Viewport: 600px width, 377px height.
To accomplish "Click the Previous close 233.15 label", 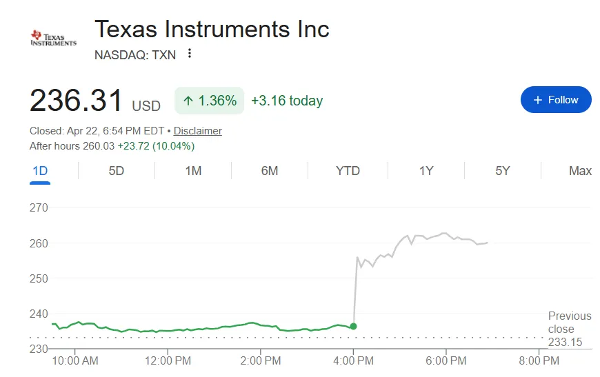I will point(569,329).
